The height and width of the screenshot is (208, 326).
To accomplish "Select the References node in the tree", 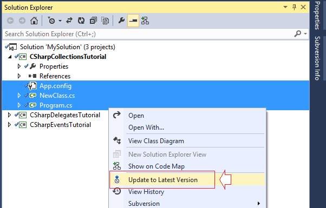I will (x=55, y=76).
